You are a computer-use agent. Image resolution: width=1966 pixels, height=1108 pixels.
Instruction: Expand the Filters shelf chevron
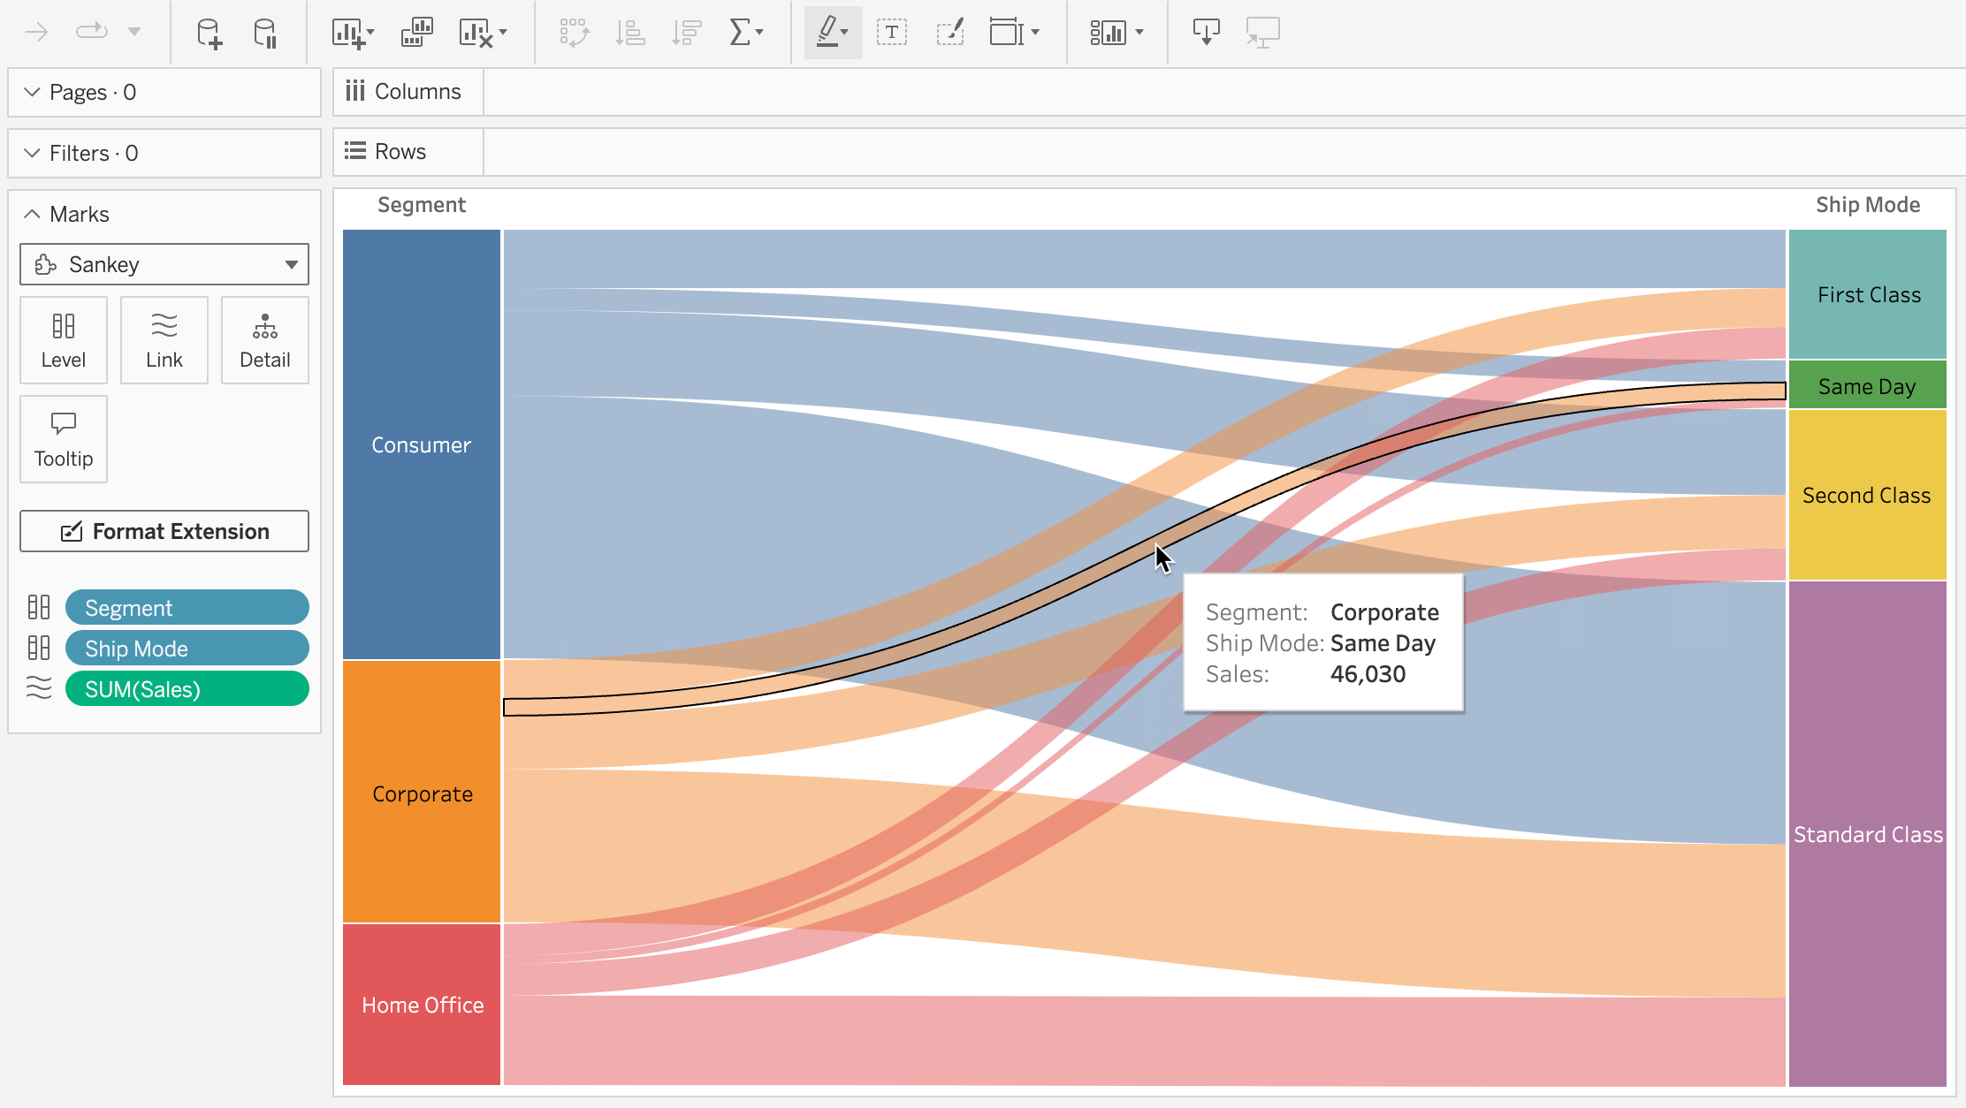32,153
